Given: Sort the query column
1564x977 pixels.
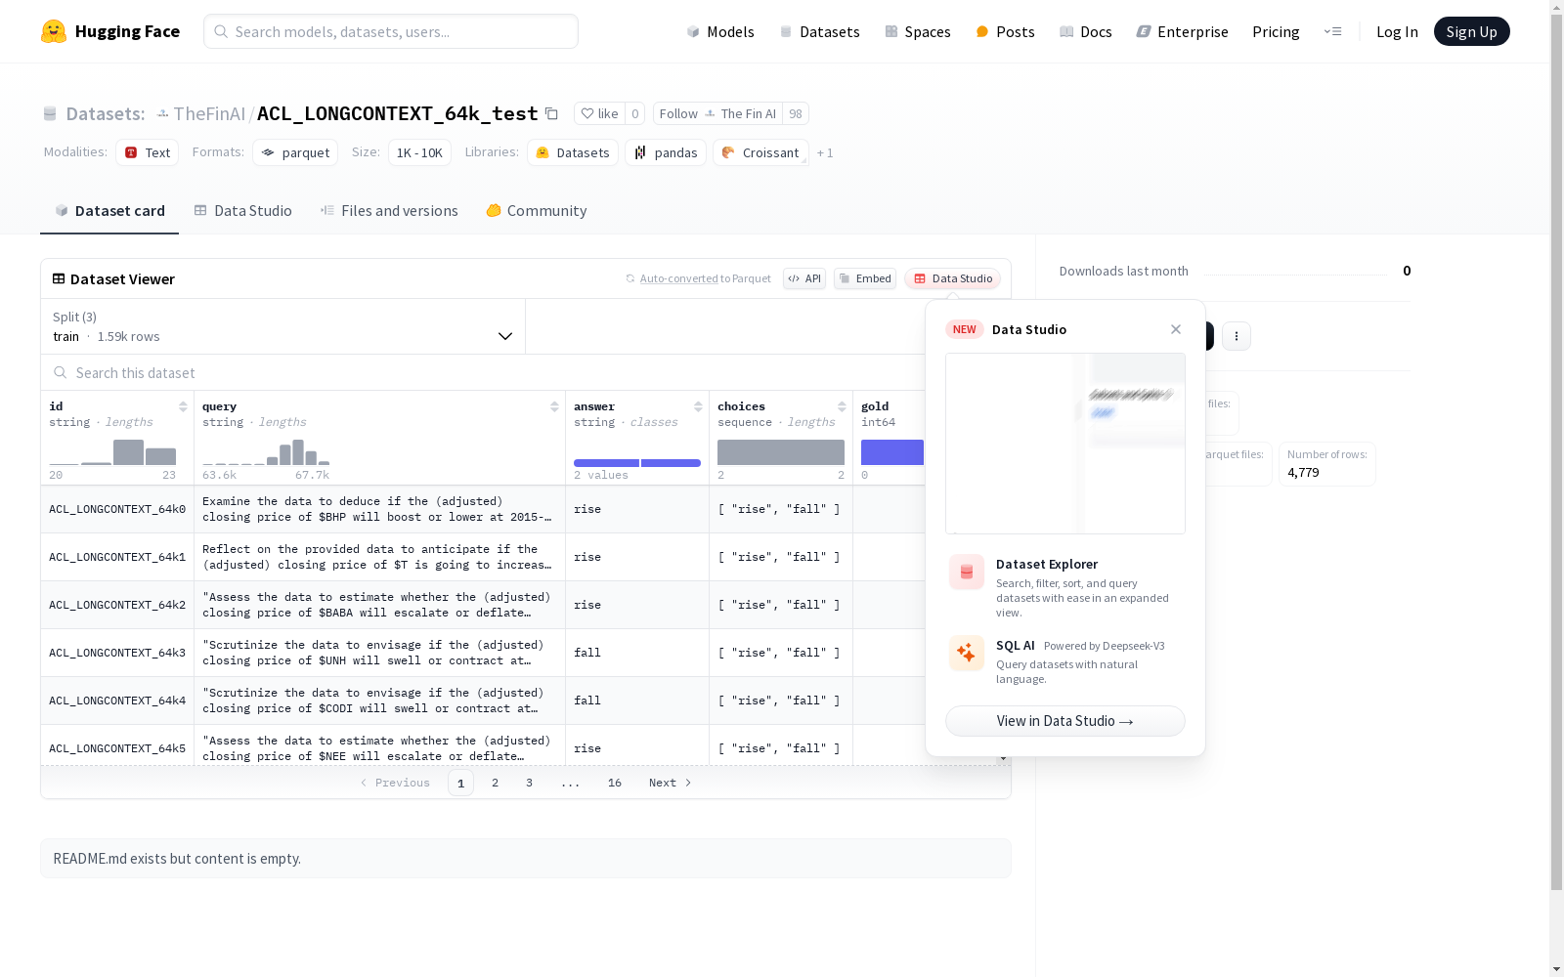Looking at the screenshot, I should [554, 406].
